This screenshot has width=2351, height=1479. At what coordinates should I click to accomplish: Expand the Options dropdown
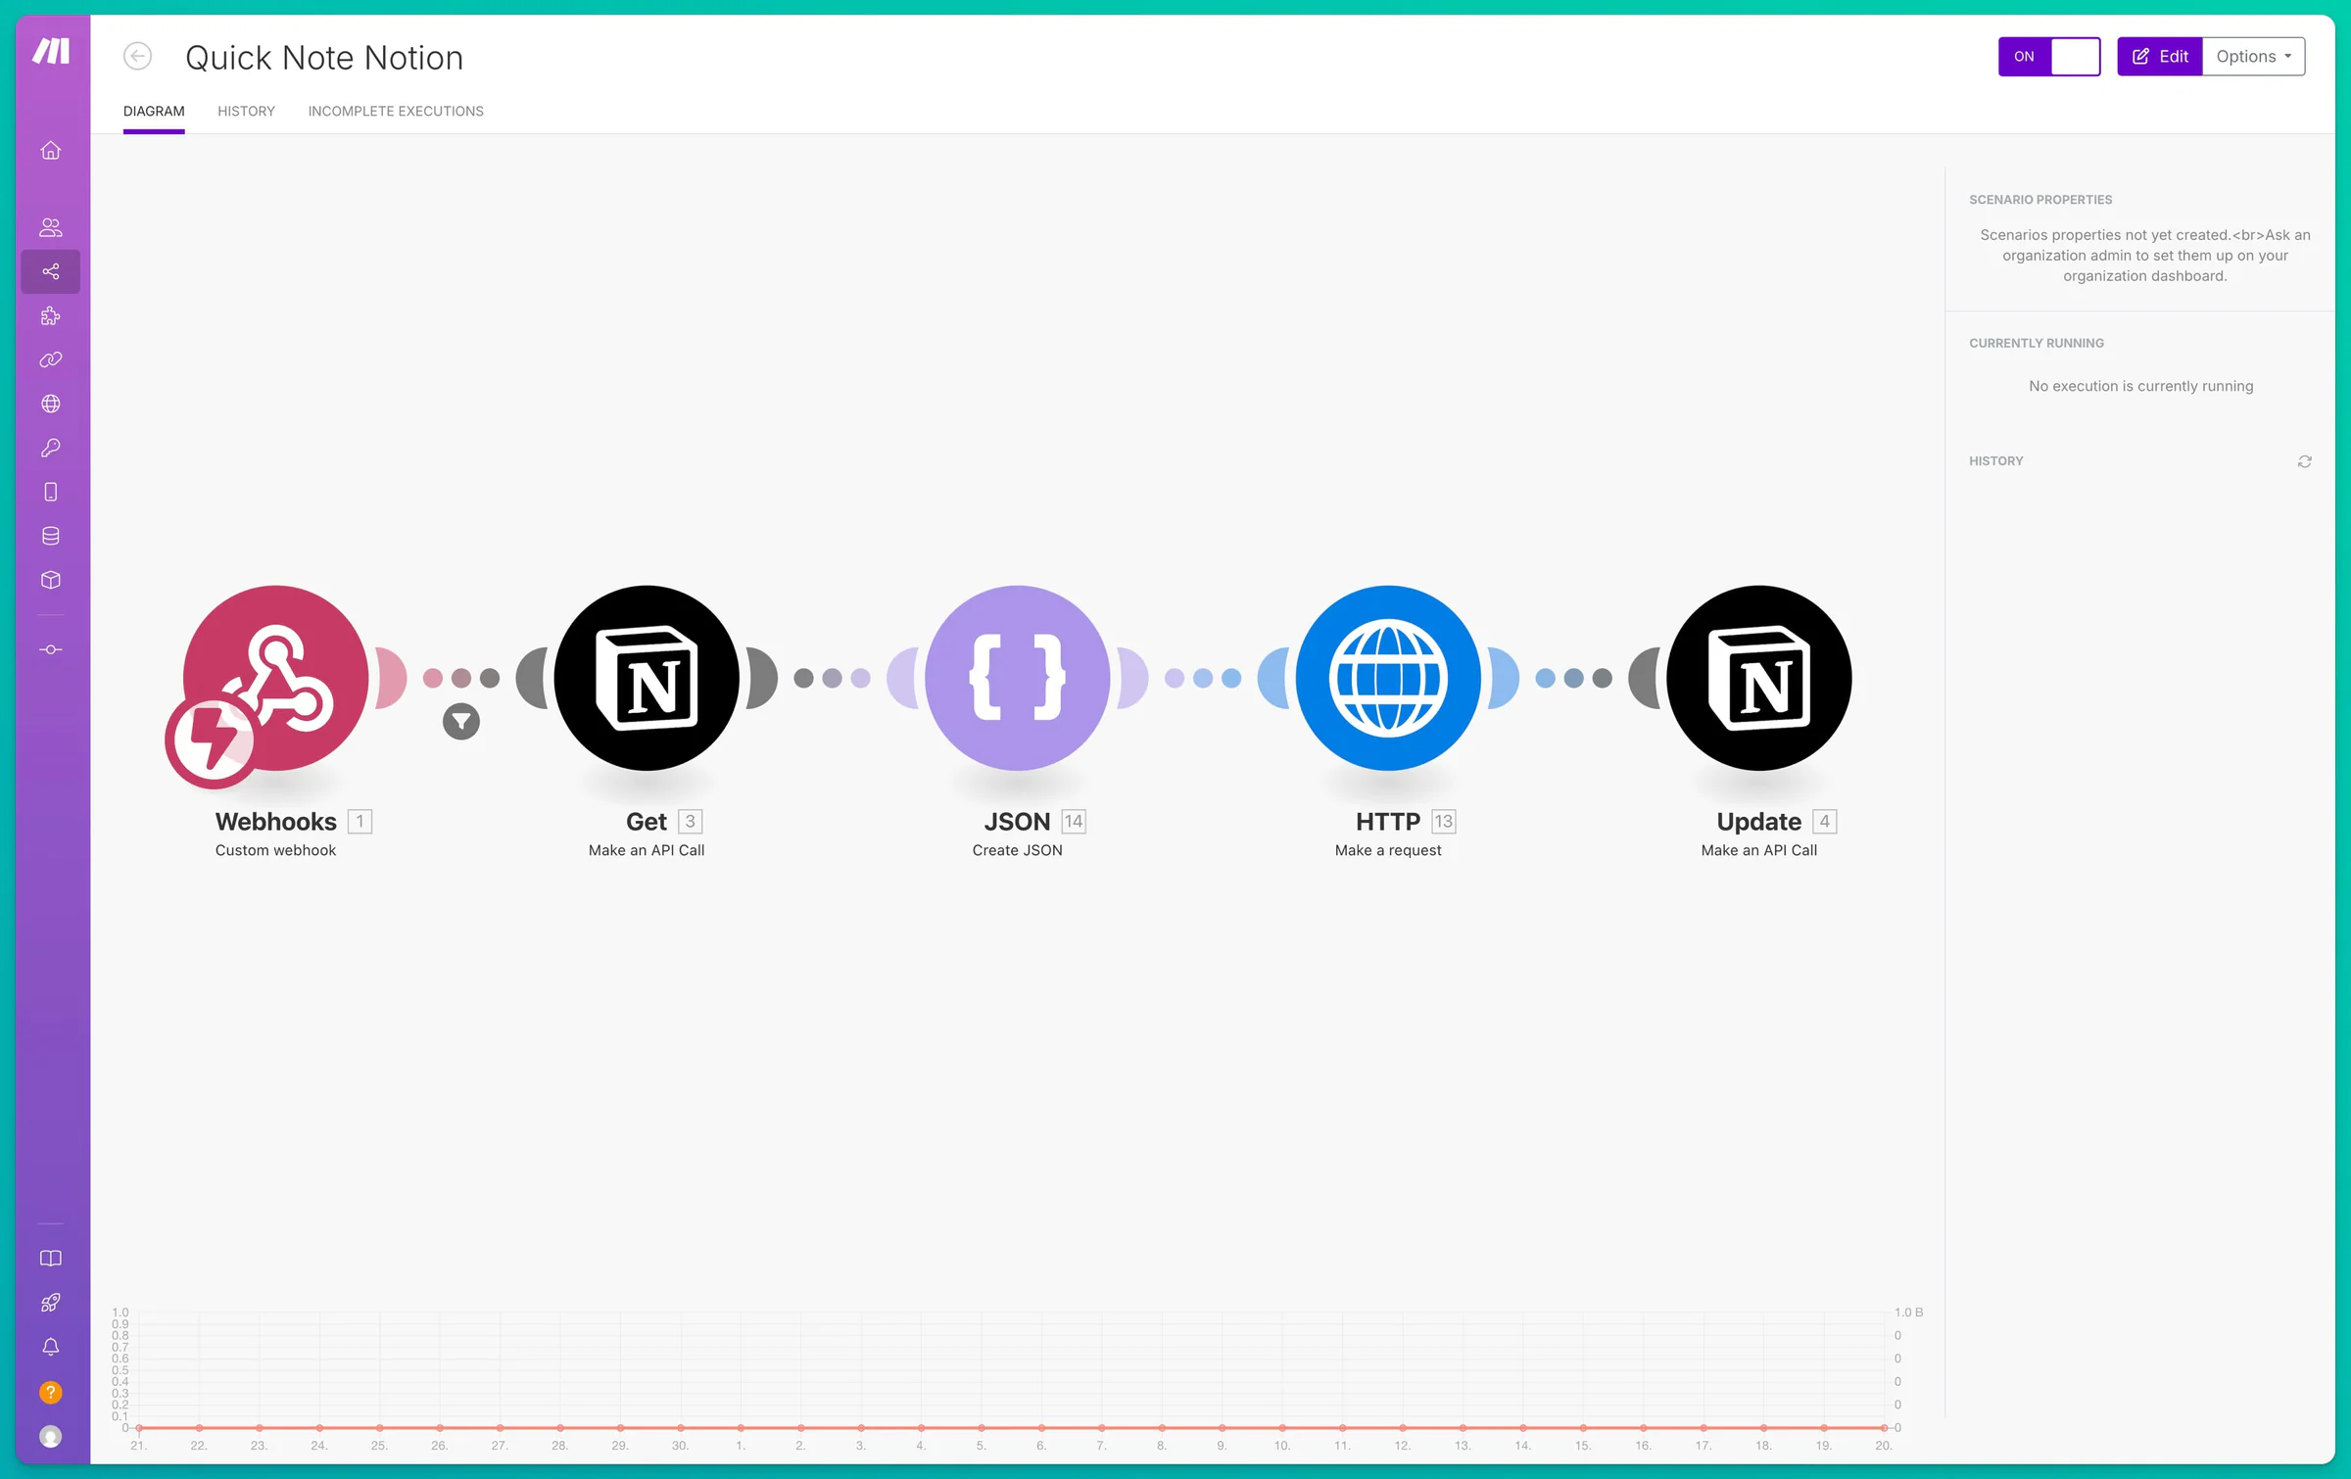2254,57
